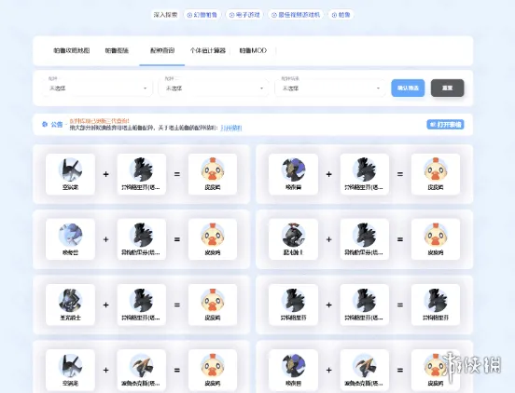Click the 皮皮鸡 result of 空涡龙 plus long-beaked pal

tap(213, 370)
